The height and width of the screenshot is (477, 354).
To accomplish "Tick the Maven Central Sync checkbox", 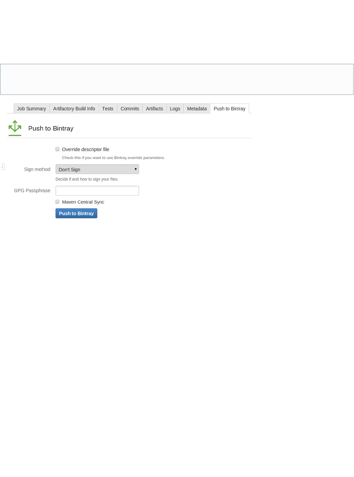I will pyautogui.click(x=58, y=202).
